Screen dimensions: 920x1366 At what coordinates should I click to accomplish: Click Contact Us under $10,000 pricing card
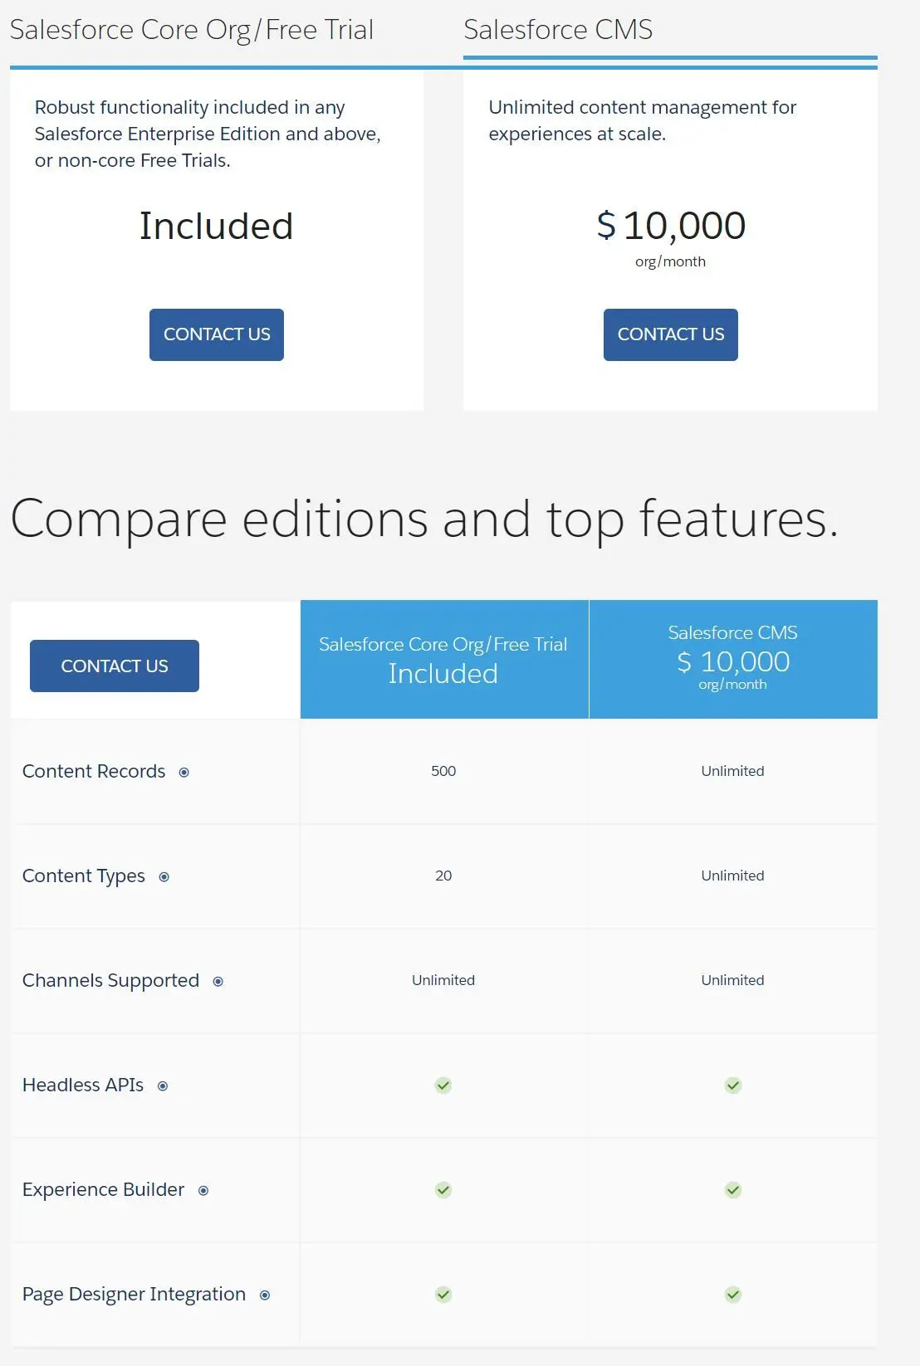(671, 334)
